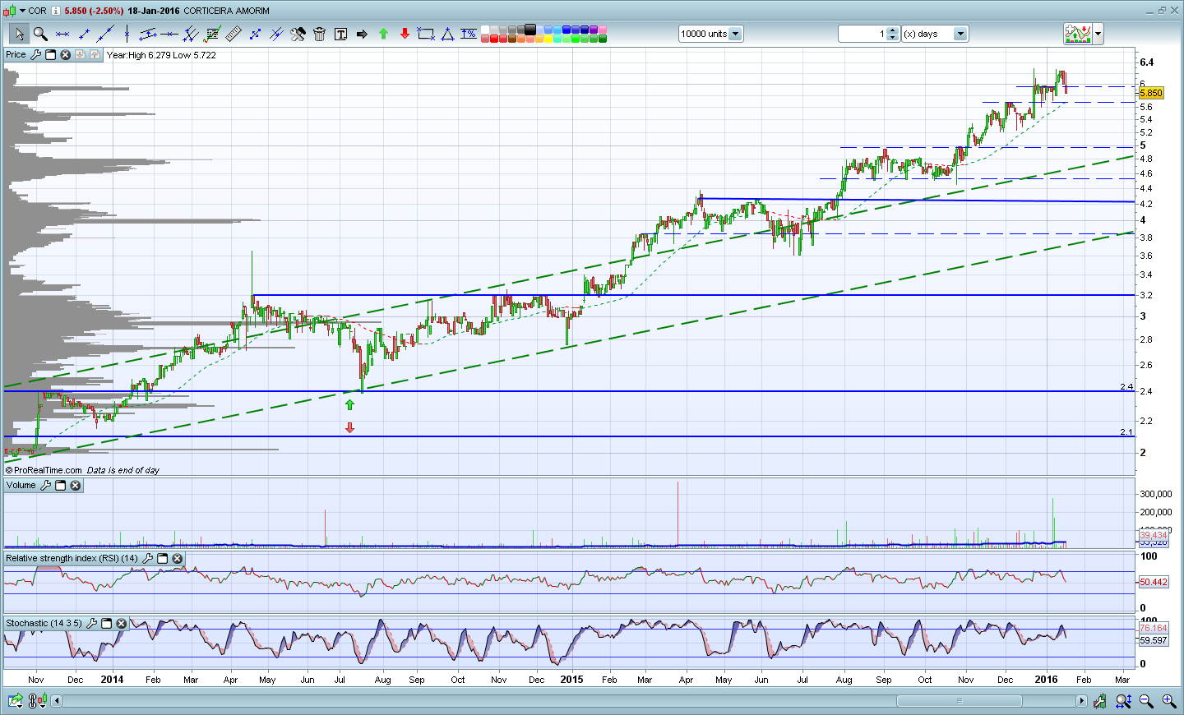Image resolution: width=1184 pixels, height=715 pixels.
Task: Click the add indicator chart icon
Action: point(1077,34)
